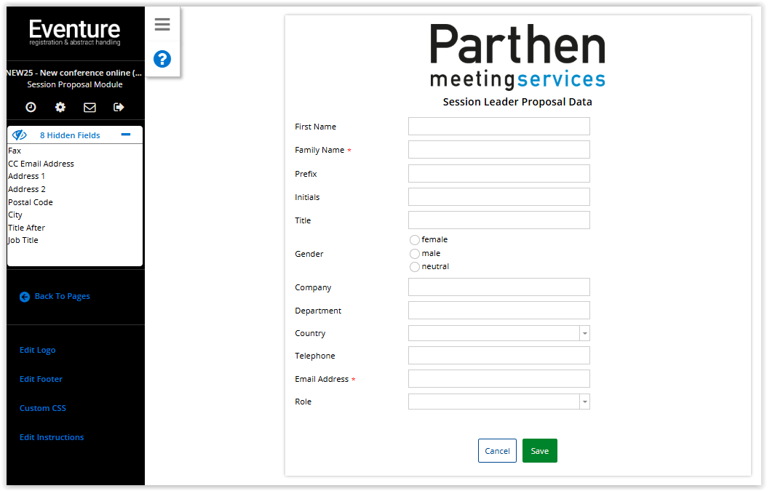Viewport: 767px width, 491px height.
Task: Open Custom CSS in sidebar
Action: coord(43,408)
